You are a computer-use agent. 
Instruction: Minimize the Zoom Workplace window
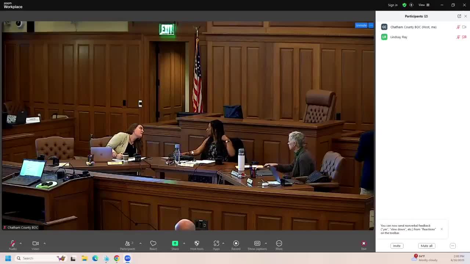point(442,5)
